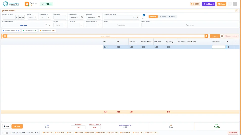The height and width of the screenshot is (135, 241).
Task: Expand branch selector chevron in header
Action: coord(36,4)
